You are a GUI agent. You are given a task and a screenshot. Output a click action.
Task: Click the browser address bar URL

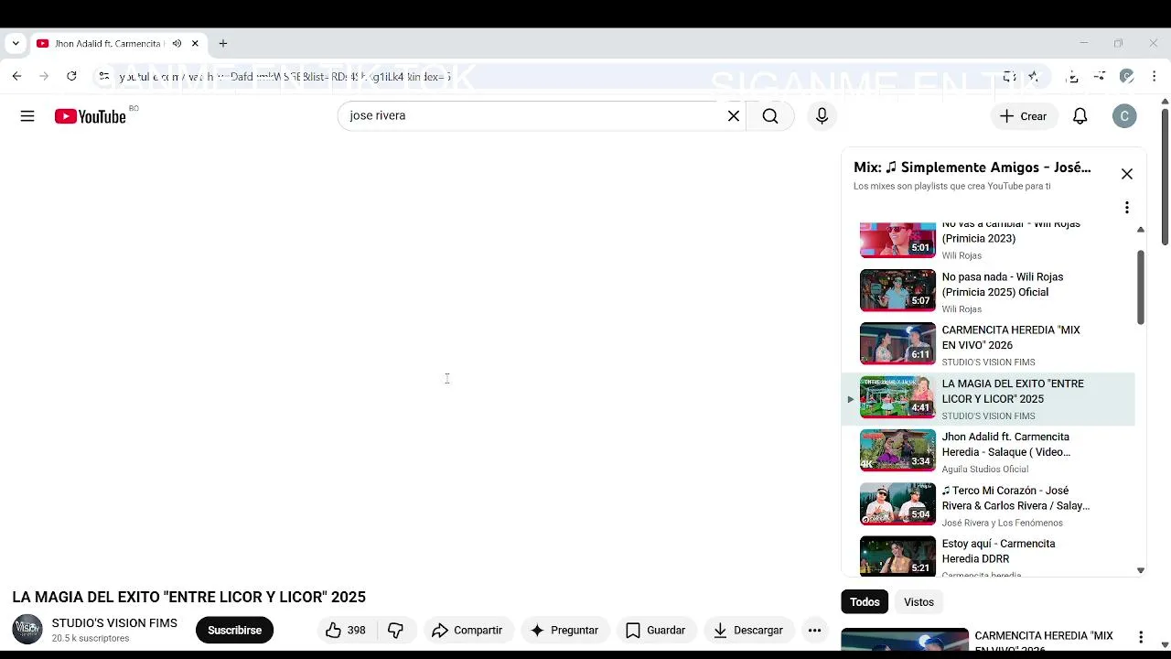click(x=285, y=77)
